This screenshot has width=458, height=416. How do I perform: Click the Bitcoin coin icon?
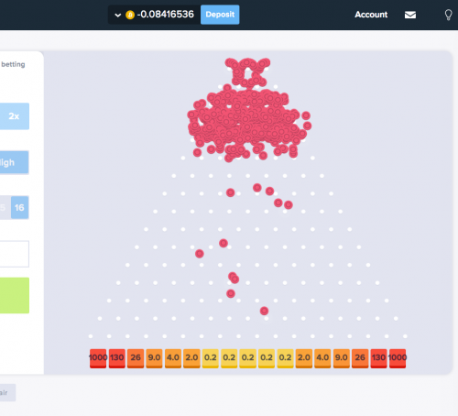click(x=130, y=15)
